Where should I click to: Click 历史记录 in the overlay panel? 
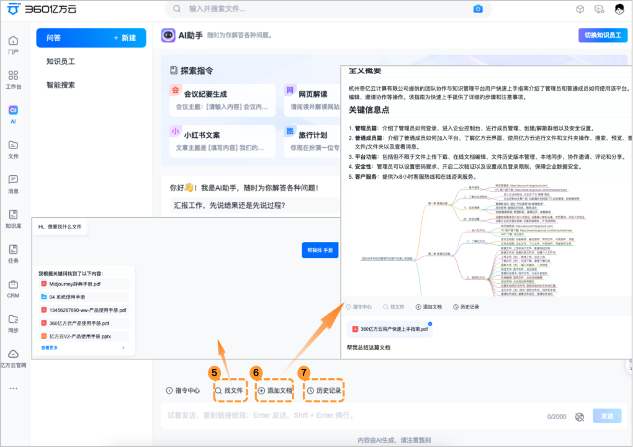click(x=466, y=307)
